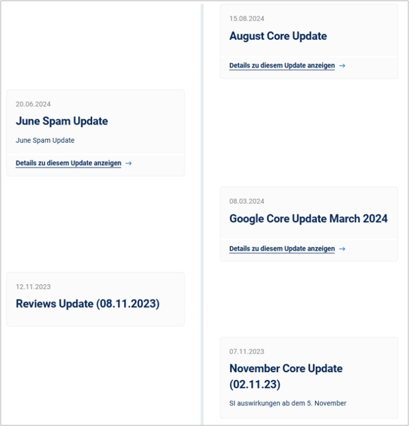The height and width of the screenshot is (426, 409).
Task: Click the date 07.11.2023
Action: [247, 352]
